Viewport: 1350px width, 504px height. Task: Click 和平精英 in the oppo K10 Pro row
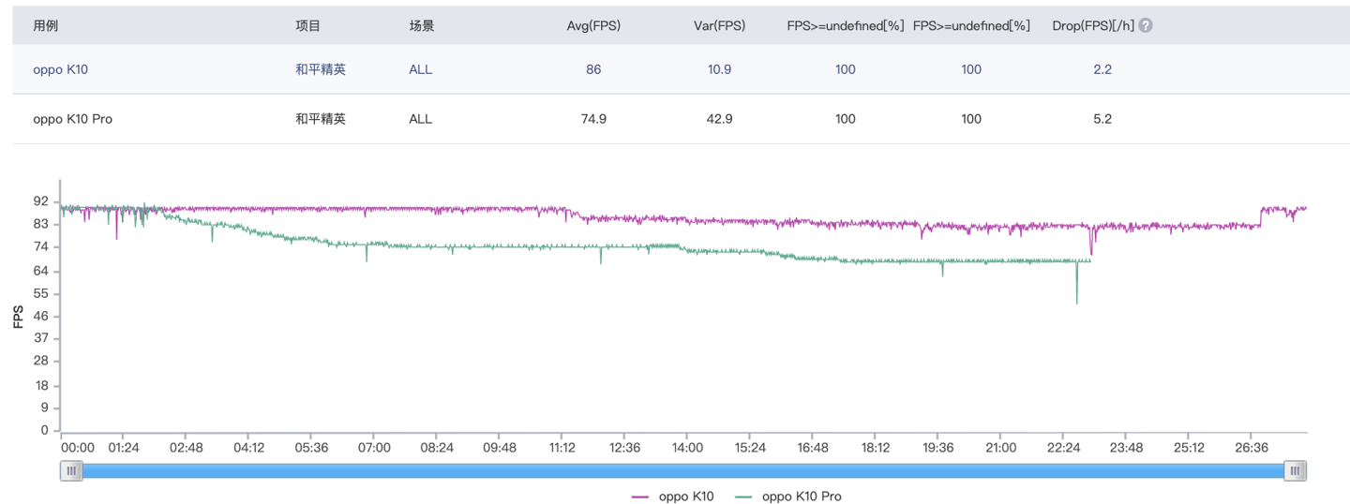pyautogui.click(x=321, y=119)
